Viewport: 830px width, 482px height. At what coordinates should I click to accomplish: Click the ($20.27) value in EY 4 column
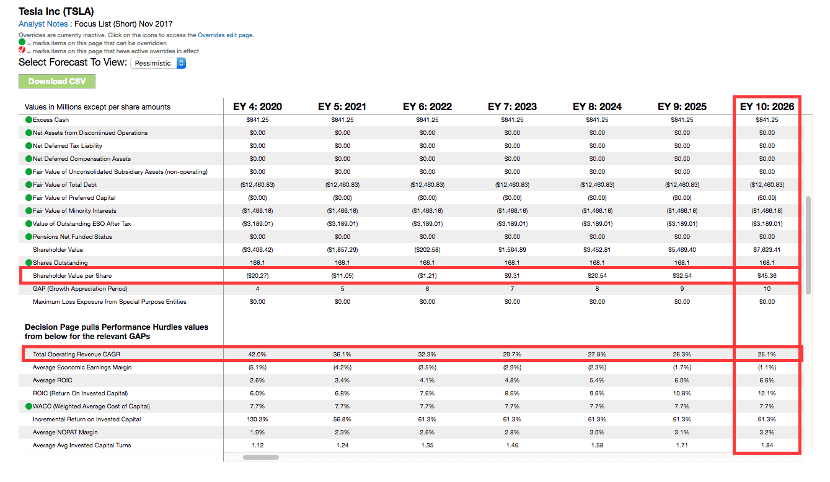pyautogui.click(x=257, y=276)
